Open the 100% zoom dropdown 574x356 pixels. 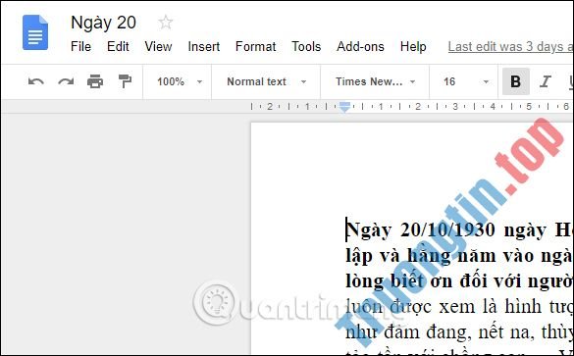180,81
